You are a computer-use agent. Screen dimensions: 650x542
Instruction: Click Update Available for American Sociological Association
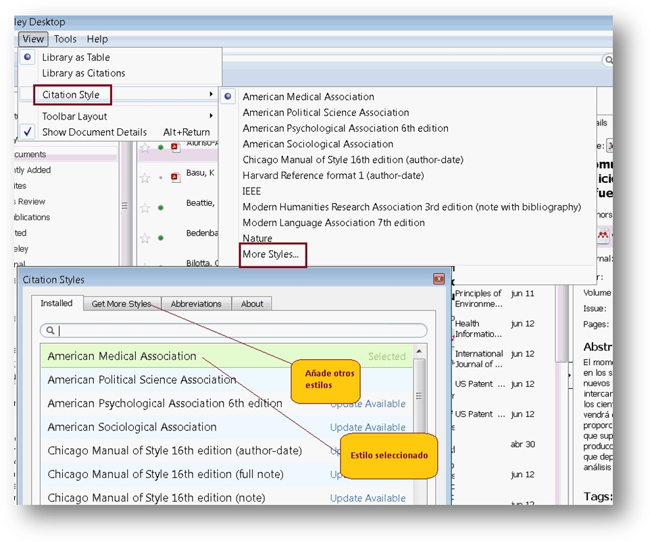pyautogui.click(x=368, y=427)
